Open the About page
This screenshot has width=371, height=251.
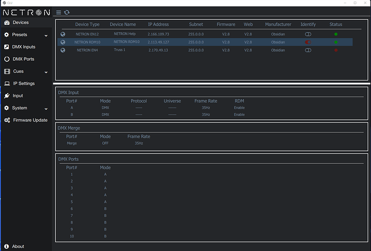[18, 247]
